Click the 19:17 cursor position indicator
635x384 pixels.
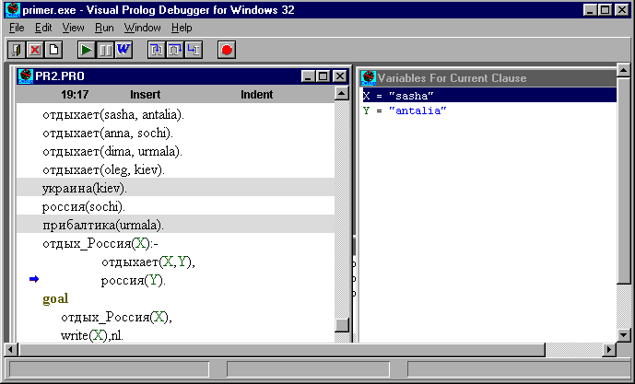click(x=75, y=95)
